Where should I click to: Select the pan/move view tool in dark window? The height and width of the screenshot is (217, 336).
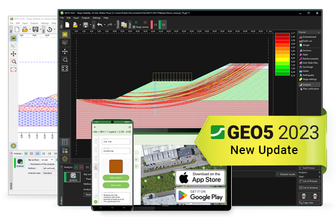pyautogui.click(x=65, y=51)
